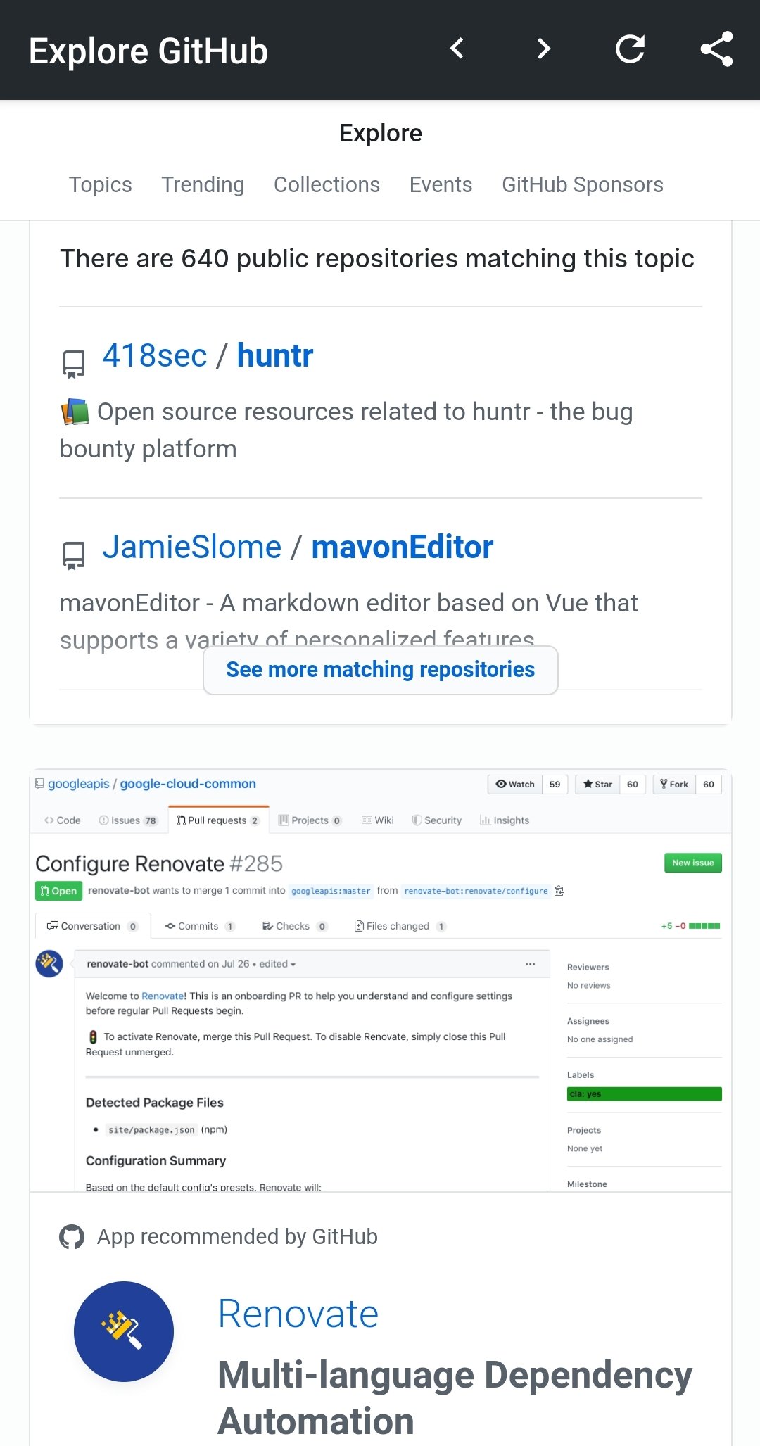
Task: Open the huntr repository link
Action: 275,356
